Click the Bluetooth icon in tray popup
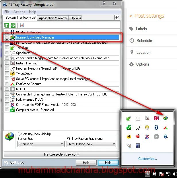Viewport: 177px width, 178px height. click(x=156, y=127)
